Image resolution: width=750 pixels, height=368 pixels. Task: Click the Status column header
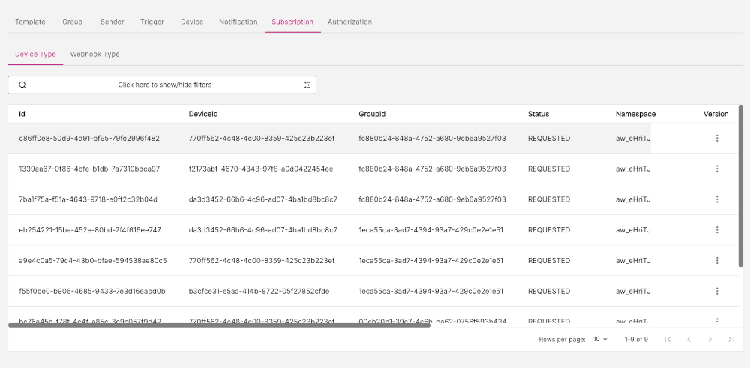tap(538, 114)
